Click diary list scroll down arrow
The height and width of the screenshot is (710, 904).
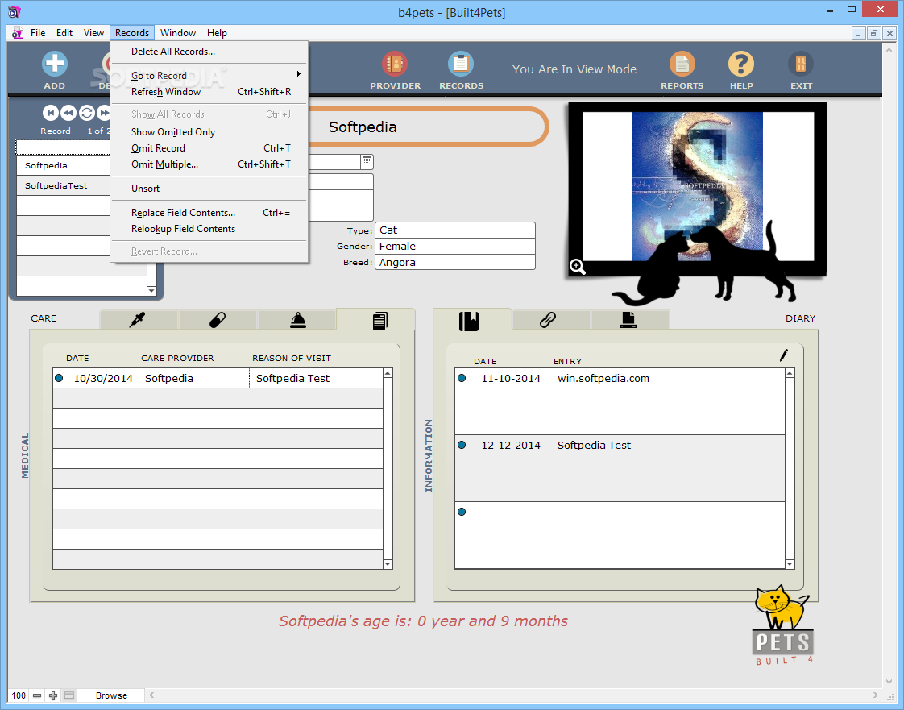pos(790,565)
